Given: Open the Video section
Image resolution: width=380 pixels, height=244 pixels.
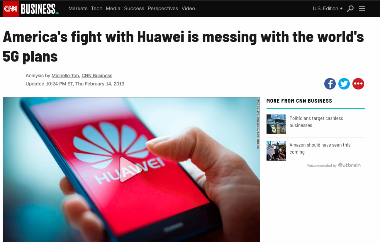Looking at the screenshot, I should click(x=188, y=8).
